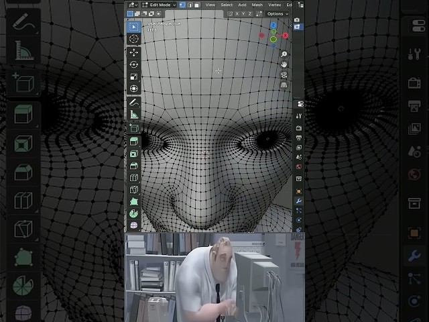Click the User Perspective viewport label

(x=164, y=24)
